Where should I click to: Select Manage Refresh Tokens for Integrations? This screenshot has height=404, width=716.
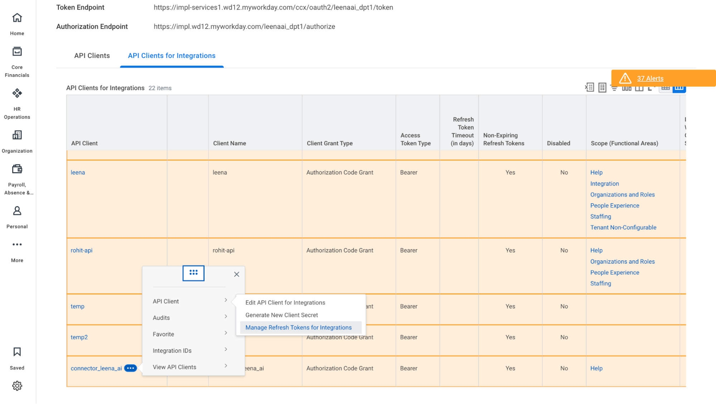298,327
